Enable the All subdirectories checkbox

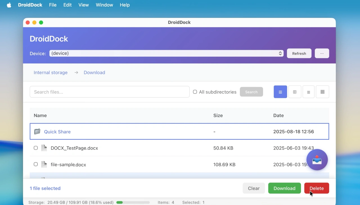click(x=195, y=92)
